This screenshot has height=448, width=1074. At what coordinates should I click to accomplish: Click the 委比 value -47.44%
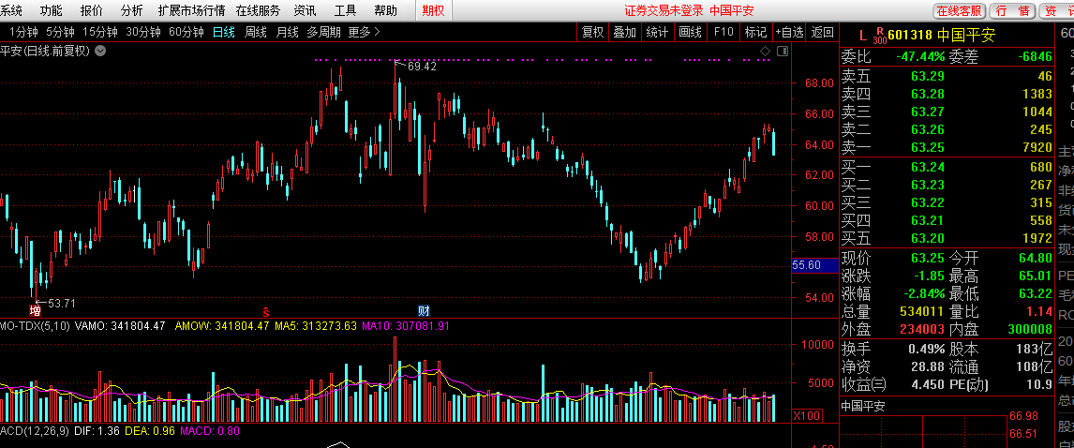(920, 57)
